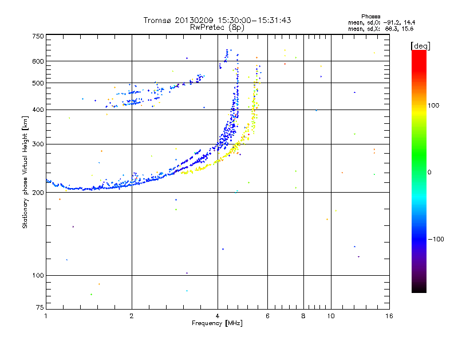This screenshot has height=344, width=458.
Task: Click the 'mean, sd,O: -91.2, 14.4' line
Action: click(381, 22)
